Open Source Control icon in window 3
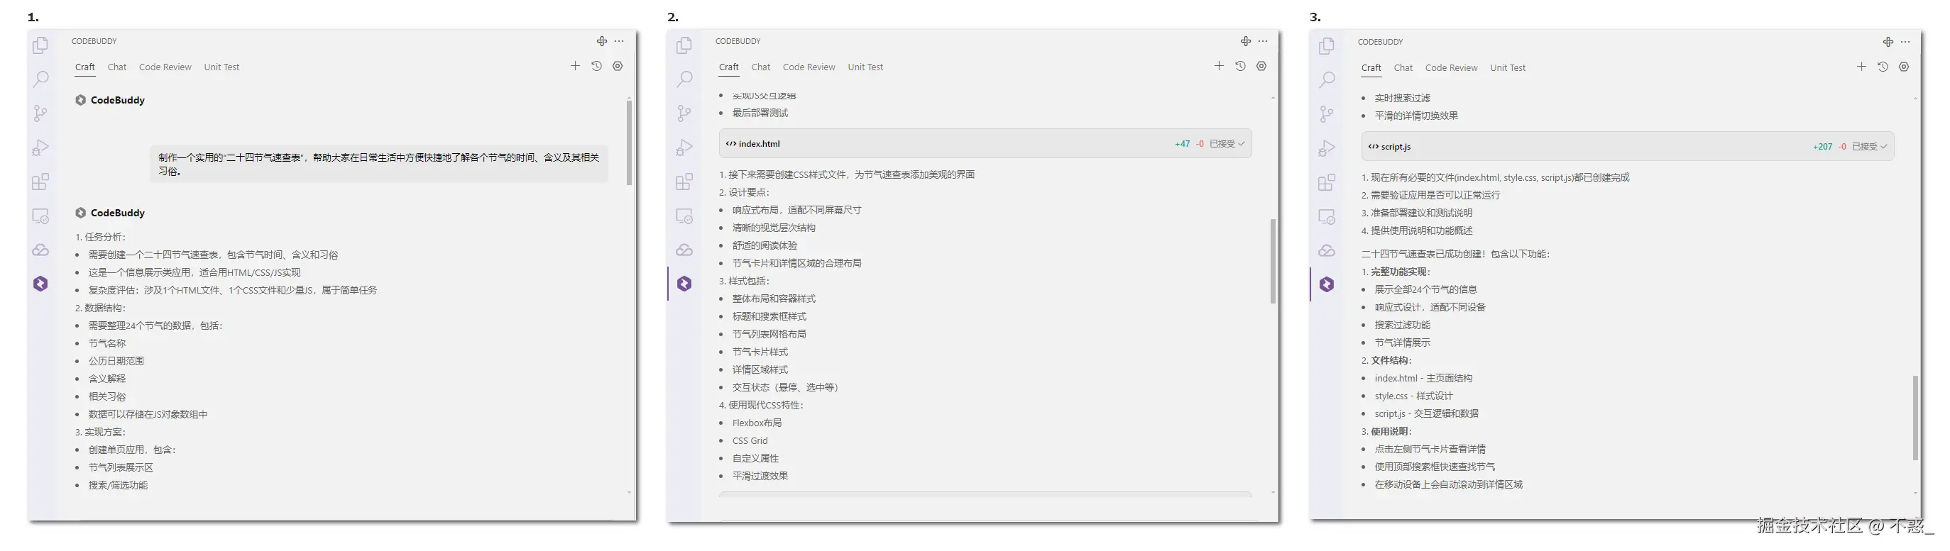 click(1327, 114)
